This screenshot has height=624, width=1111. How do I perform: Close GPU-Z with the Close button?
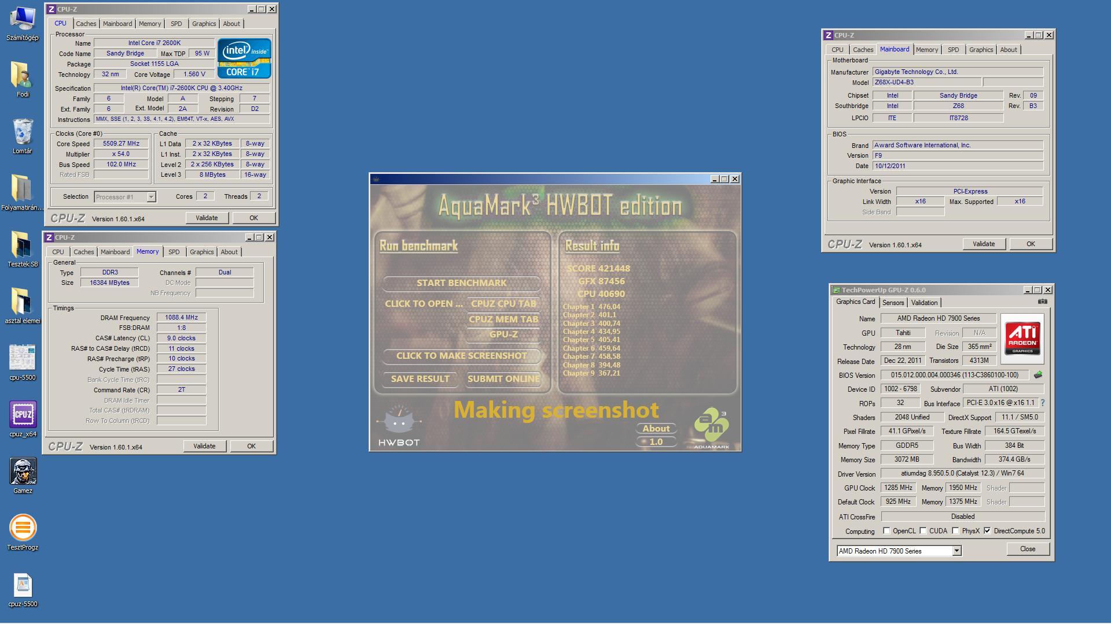point(1028,549)
